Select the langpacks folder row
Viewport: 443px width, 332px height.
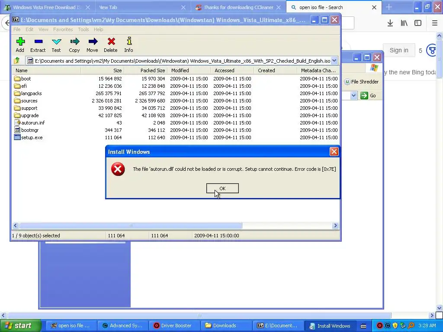(x=176, y=93)
